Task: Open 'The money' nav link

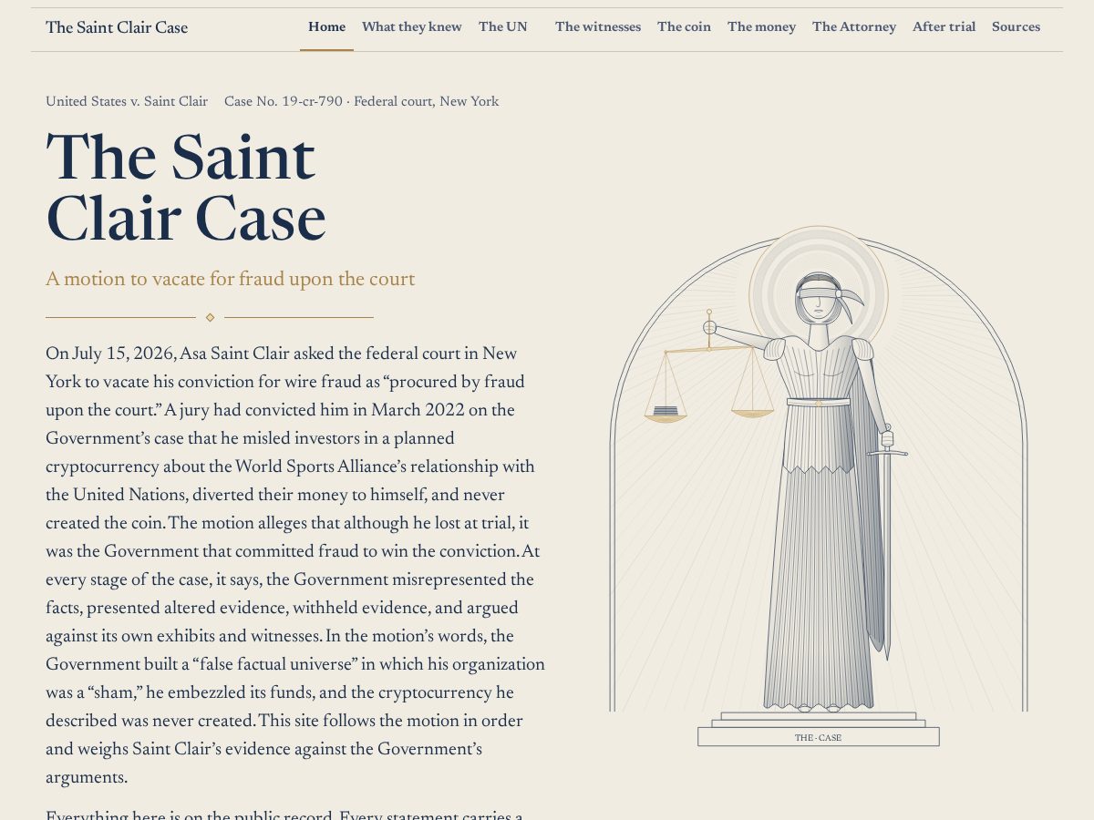Action: [761, 27]
